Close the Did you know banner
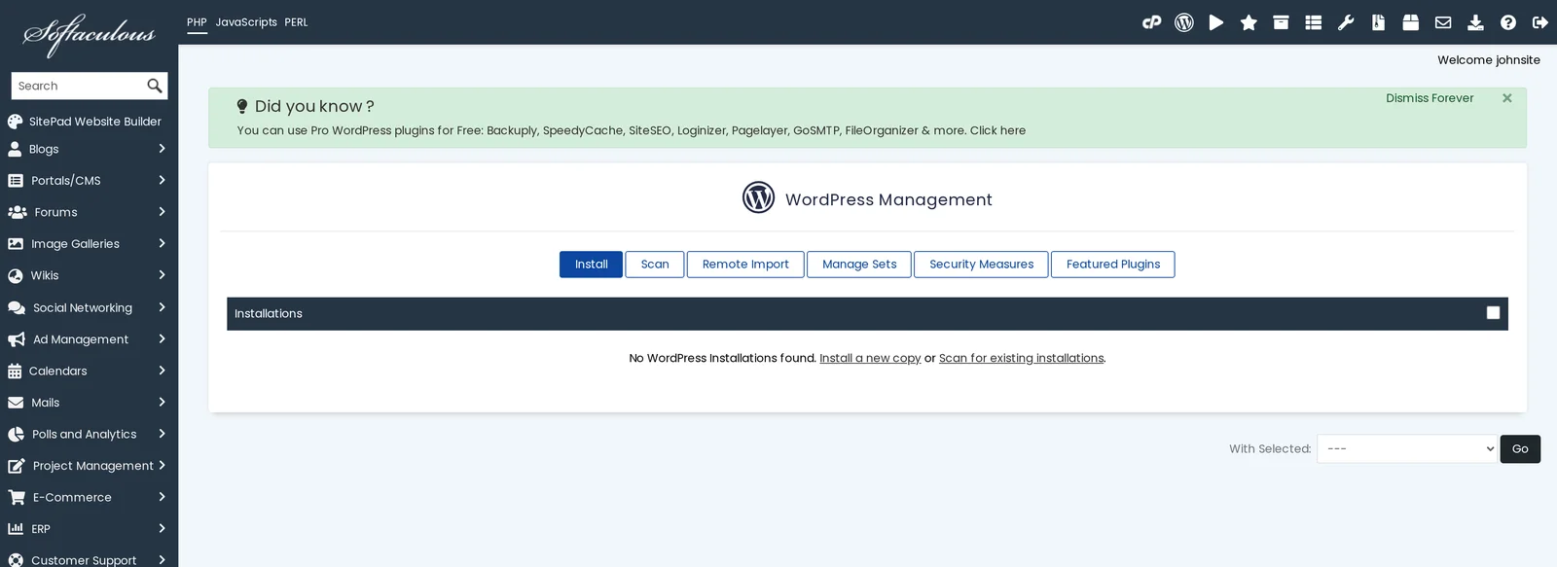 [1506, 98]
